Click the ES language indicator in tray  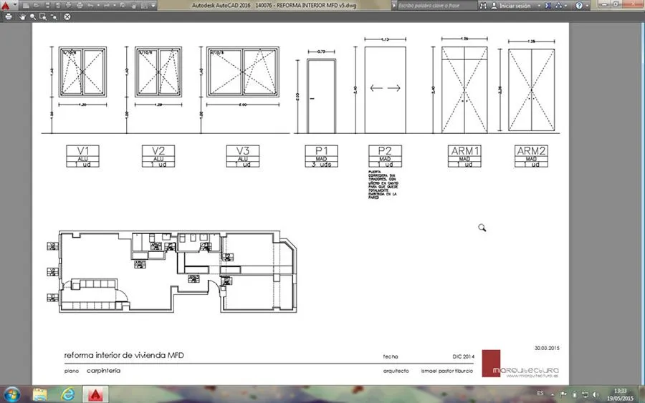540,394
